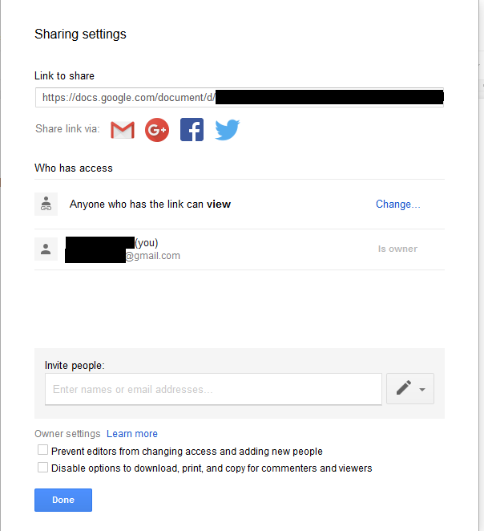Viewport: 484px width, 531px height.
Task: Open the Learn more link for owner settings
Action: [132, 434]
